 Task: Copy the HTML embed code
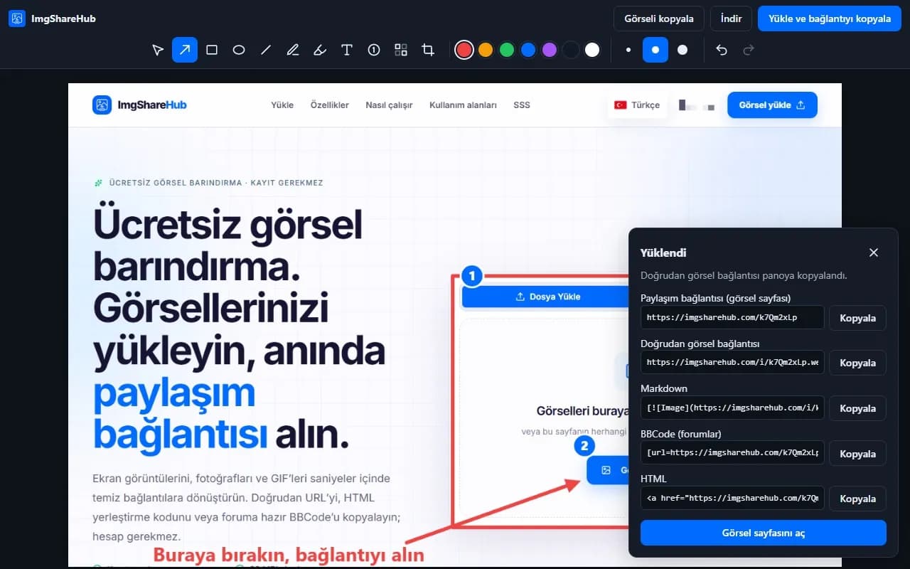(857, 499)
